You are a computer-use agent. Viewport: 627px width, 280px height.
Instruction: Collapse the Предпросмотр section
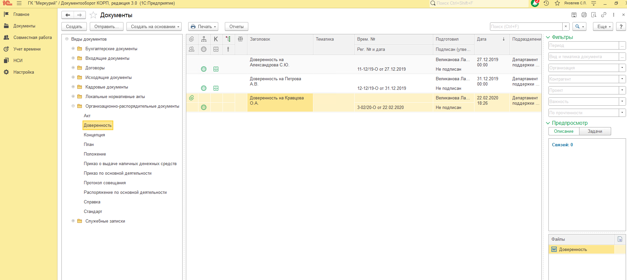[x=548, y=123]
